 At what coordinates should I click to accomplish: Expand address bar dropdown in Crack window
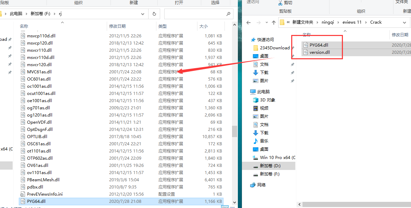404,22
